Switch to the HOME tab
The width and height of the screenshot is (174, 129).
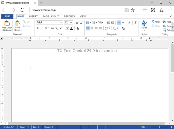click(x=21, y=16)
